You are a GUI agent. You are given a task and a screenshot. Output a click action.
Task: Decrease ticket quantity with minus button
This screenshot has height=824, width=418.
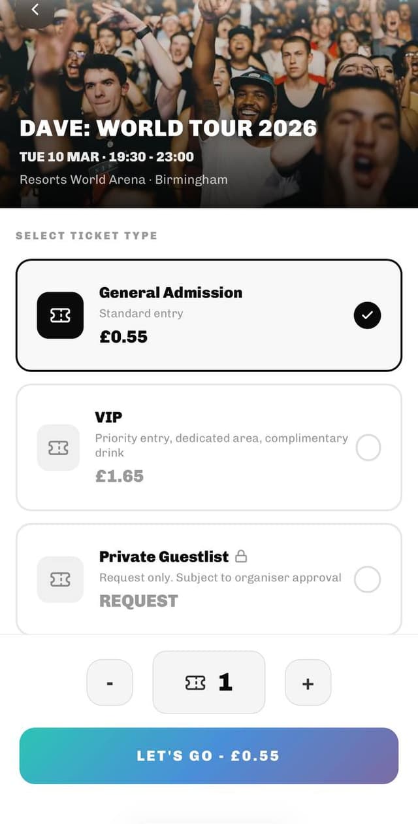[110, 683]
